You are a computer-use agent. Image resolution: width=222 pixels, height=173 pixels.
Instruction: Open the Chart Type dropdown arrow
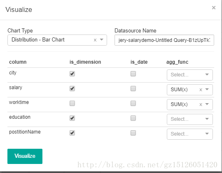tap(101, 39)
